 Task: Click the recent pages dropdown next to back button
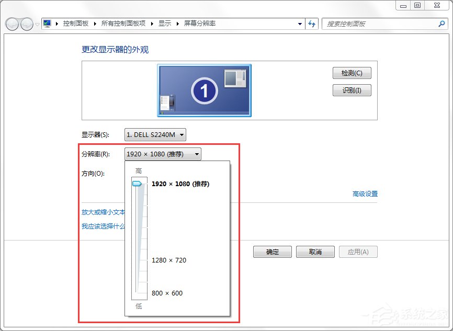[x=36, y=24]
